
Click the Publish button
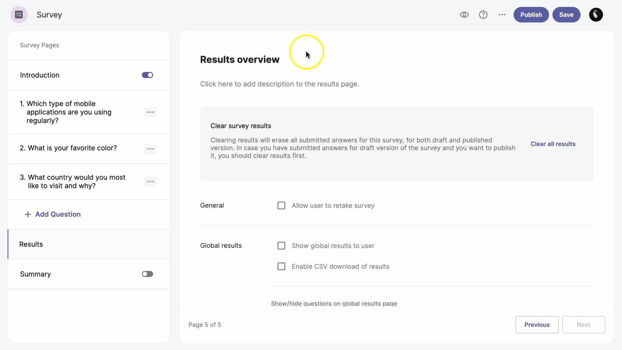(x=531, y=15)
